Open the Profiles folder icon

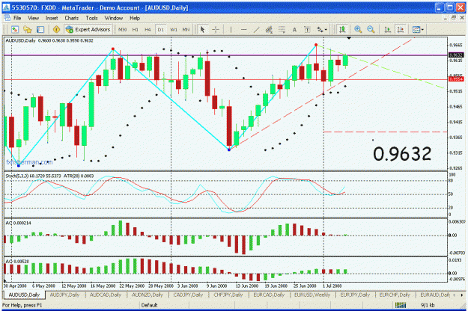[28, 29]
